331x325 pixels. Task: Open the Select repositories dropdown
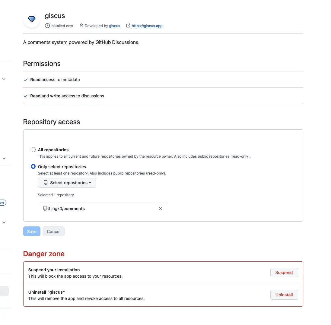click(x=67, y=183)
